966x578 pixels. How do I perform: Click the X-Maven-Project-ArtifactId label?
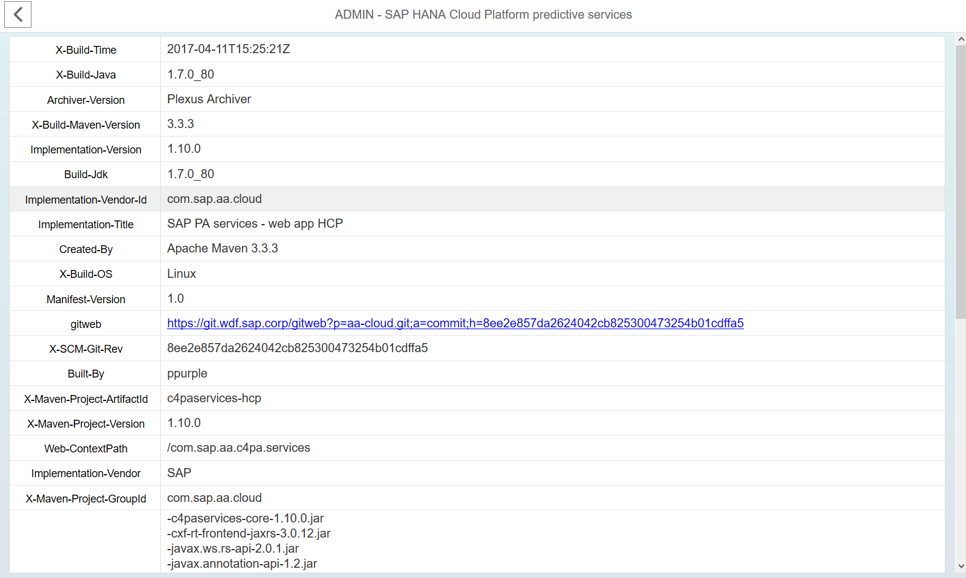(86, 399)
